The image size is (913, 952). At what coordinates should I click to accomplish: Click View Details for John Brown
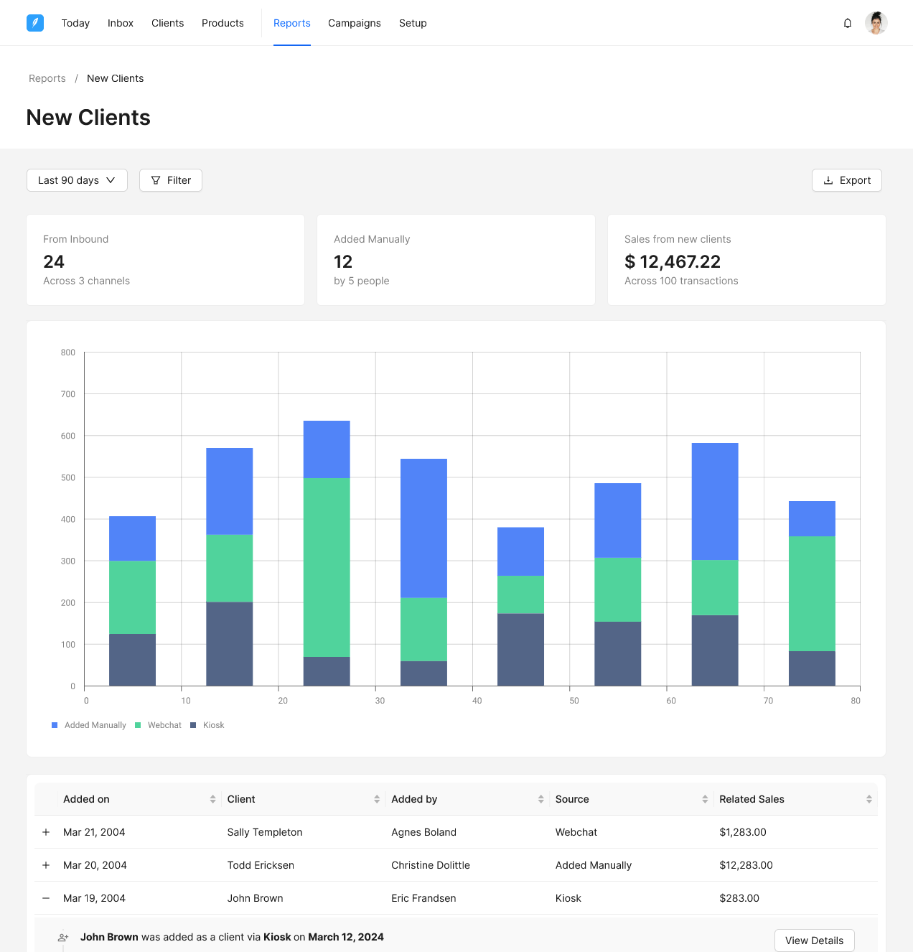[814, 941]
